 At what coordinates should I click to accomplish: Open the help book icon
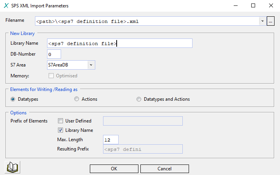point(13,167)
